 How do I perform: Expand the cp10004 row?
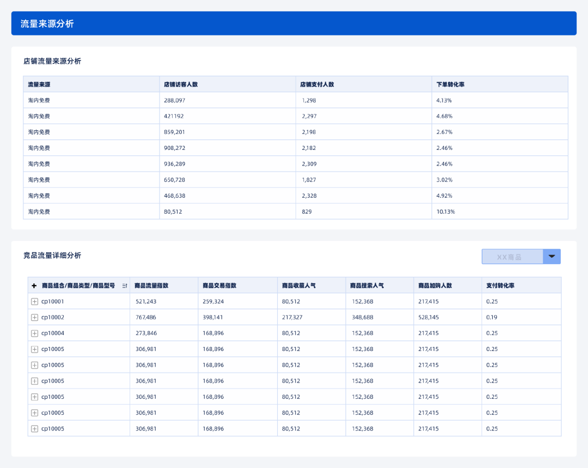click(34, 333)
